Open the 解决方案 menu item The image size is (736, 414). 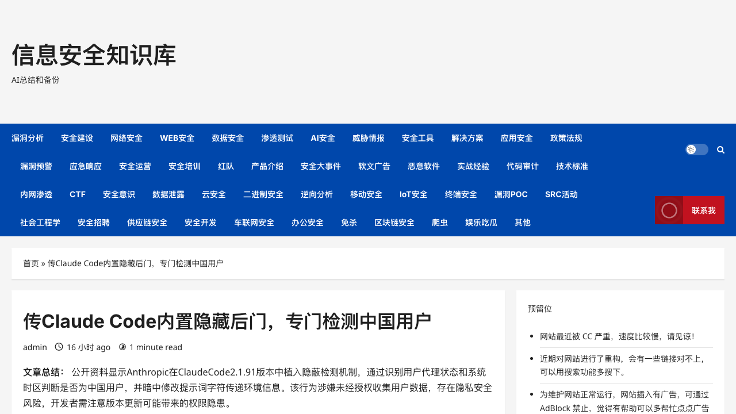467,138
